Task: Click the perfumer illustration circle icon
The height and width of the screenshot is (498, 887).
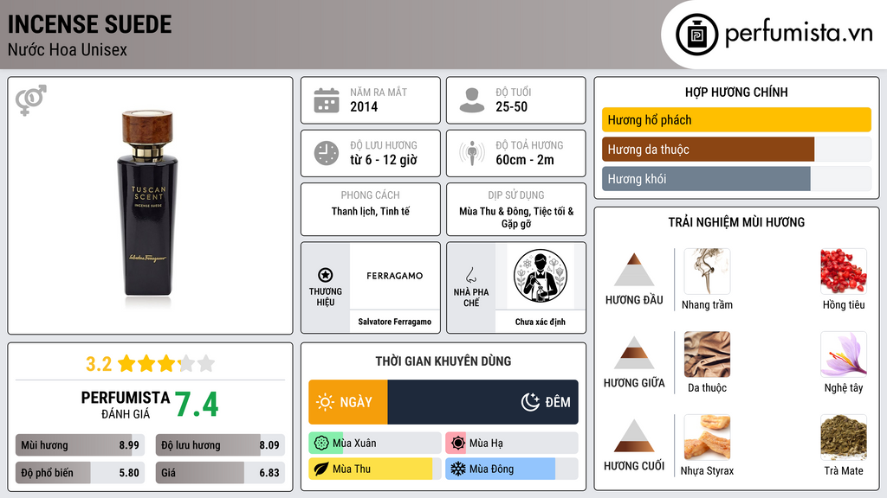Action: (541, 276)
